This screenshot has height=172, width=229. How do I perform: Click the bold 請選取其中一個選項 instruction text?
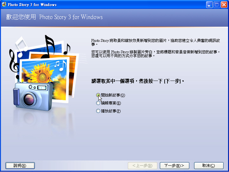point(138,82)
